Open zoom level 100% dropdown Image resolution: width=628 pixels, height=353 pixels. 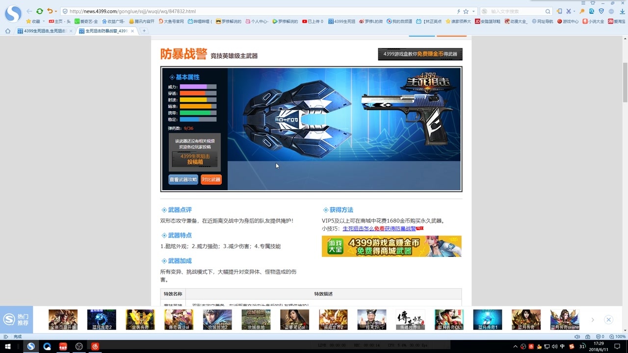click(x=618, y=336)
